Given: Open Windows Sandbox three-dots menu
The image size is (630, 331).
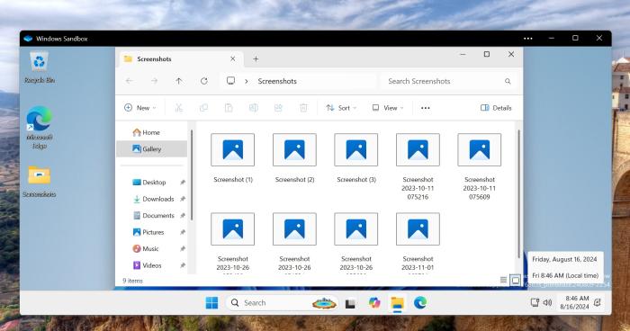Looking at the screenshot, I should (x=528, y=39).
